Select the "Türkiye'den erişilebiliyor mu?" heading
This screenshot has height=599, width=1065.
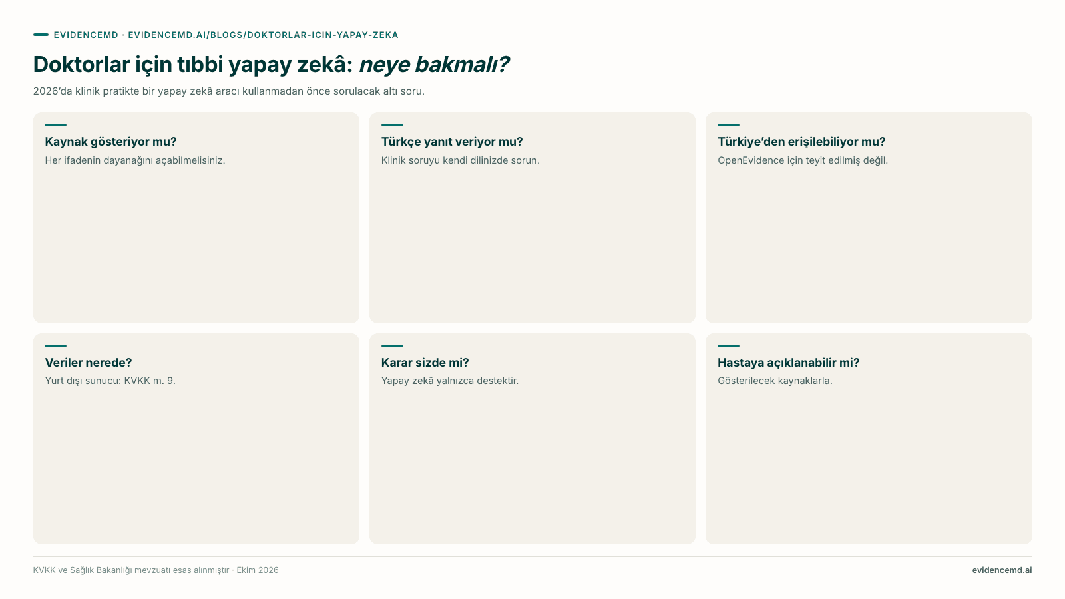click(x=801, y=142)
